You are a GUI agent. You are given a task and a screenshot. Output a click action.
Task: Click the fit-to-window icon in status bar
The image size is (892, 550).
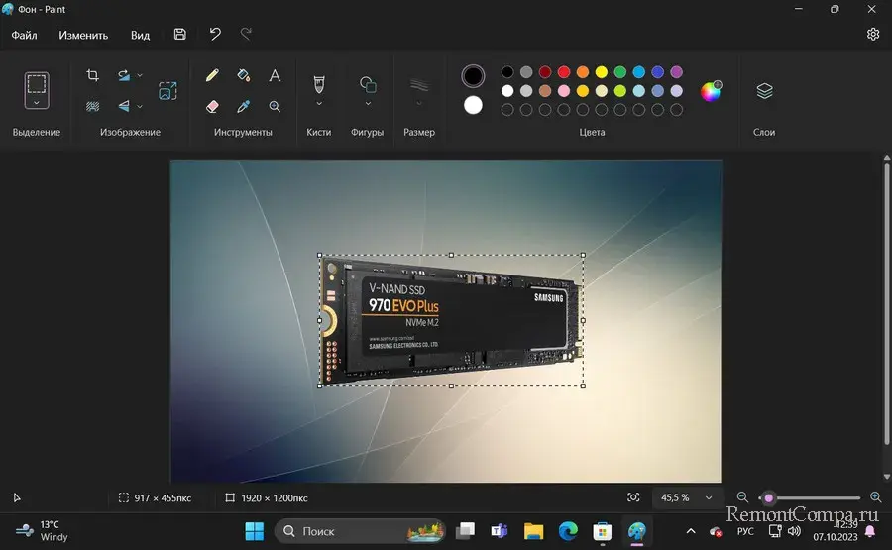(x=633, y=497)
